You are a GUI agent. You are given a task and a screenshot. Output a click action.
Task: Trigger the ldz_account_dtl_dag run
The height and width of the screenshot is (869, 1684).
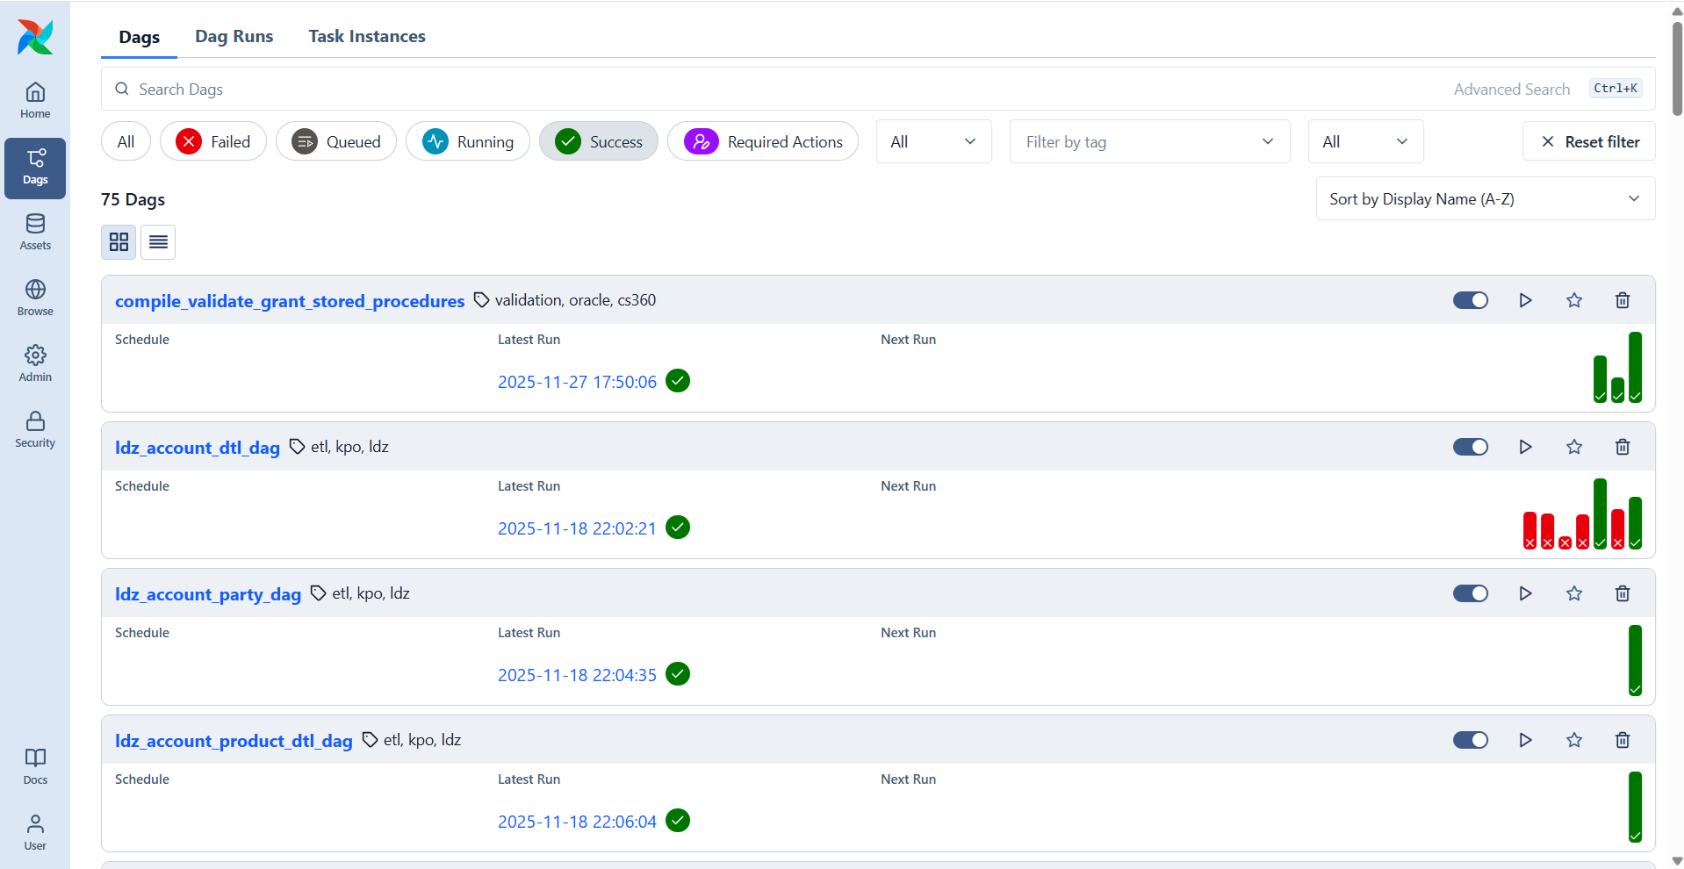pyautogui.click(x=1525, y=447)
